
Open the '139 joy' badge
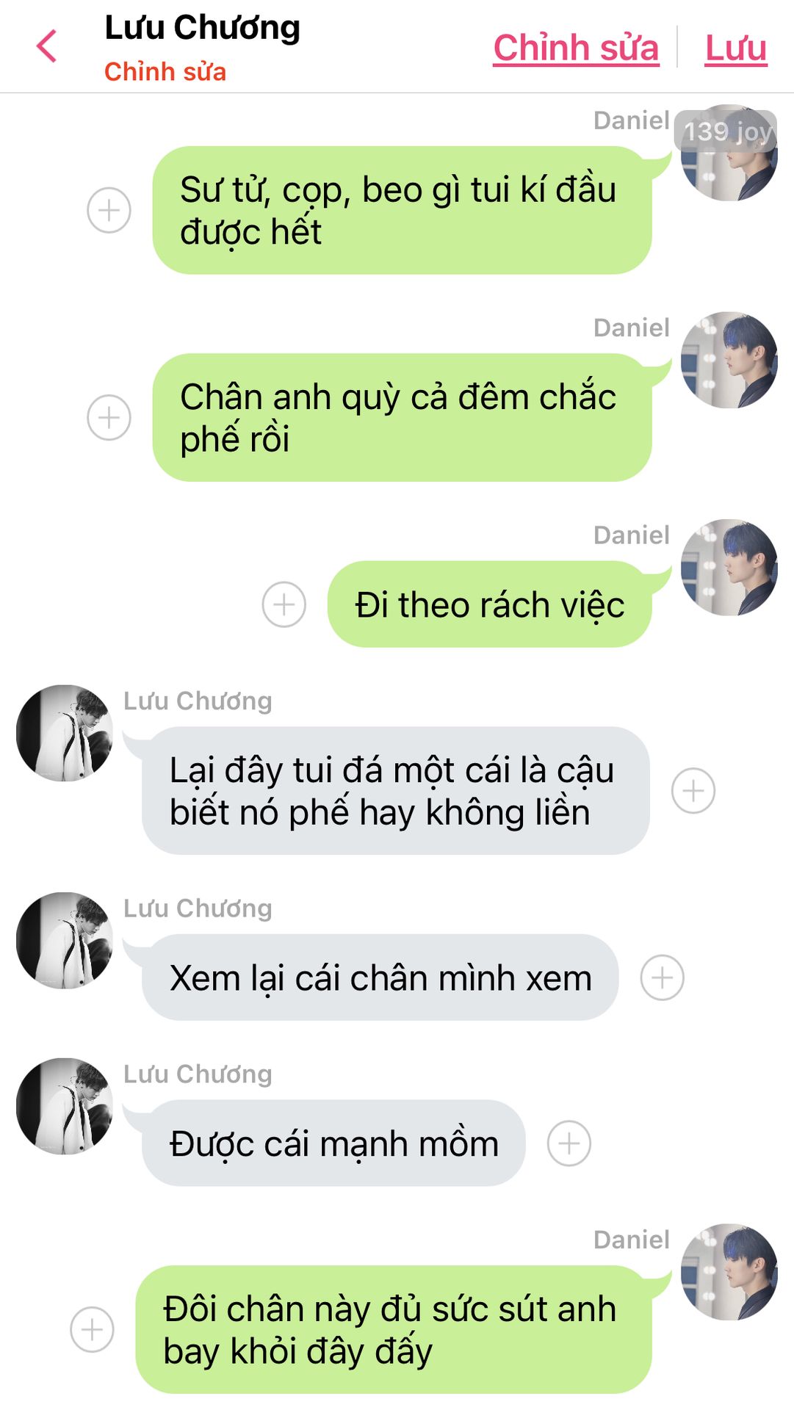tap(726, 131)
